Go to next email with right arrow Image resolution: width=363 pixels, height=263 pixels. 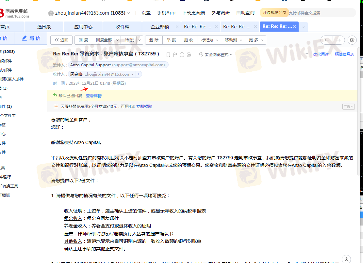[x=339, y=40]
